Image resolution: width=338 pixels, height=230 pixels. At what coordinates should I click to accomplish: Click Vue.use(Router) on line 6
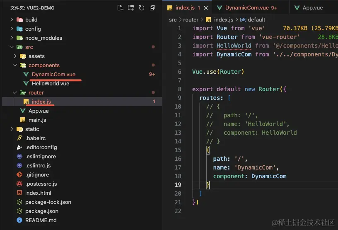[x=218, y=72]
